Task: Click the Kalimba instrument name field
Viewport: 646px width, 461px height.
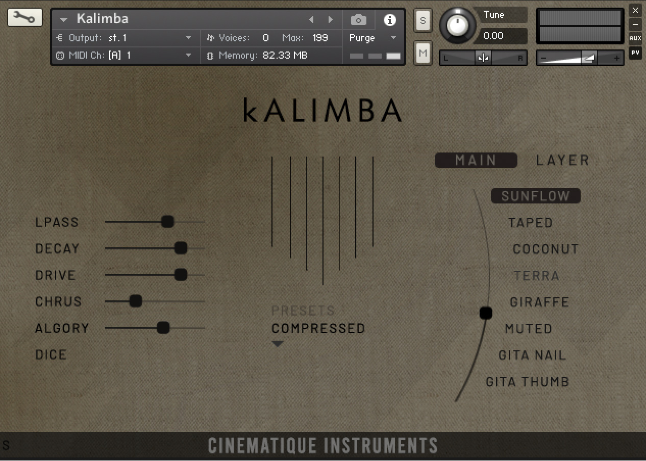Action: pyautogui.click(x=103, y=19)
